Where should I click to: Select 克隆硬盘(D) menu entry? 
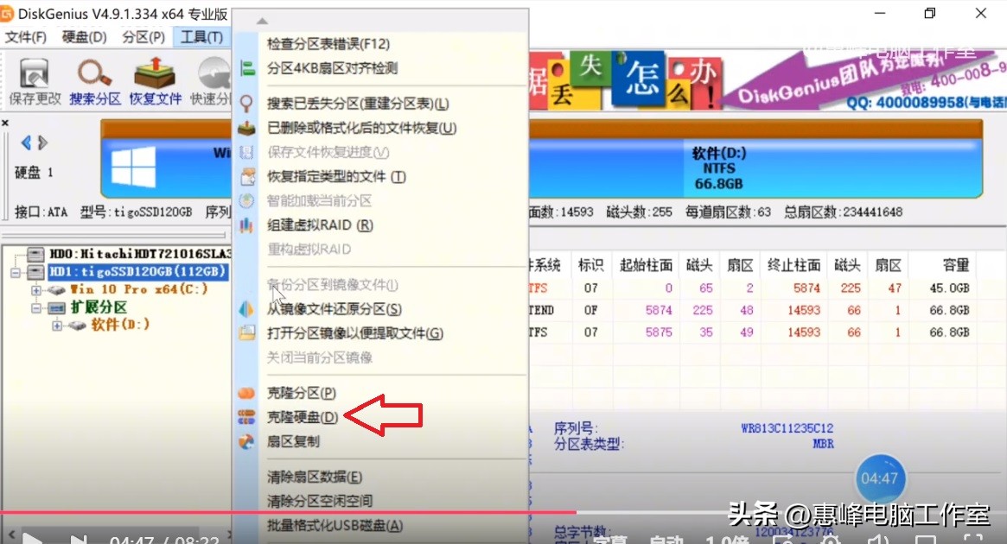coord(302,417)
